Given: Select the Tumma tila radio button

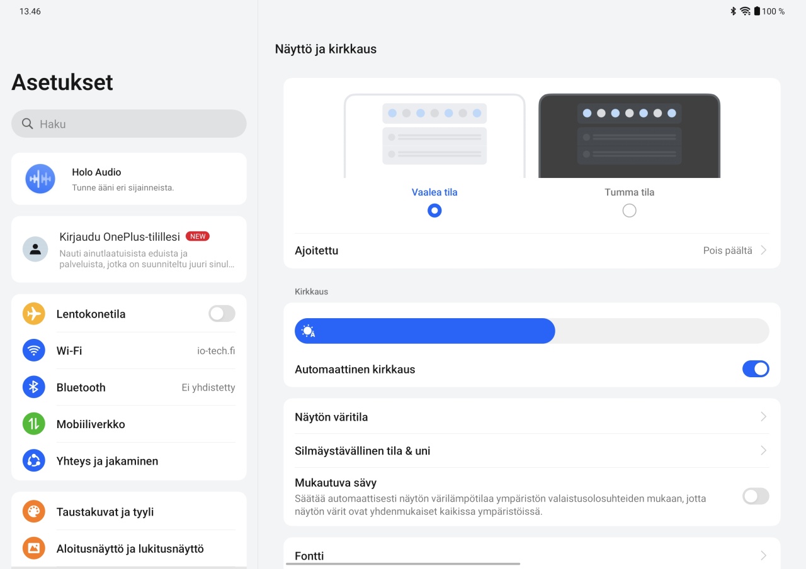Looking at the screenshot, I should click(x=629, y=211).
